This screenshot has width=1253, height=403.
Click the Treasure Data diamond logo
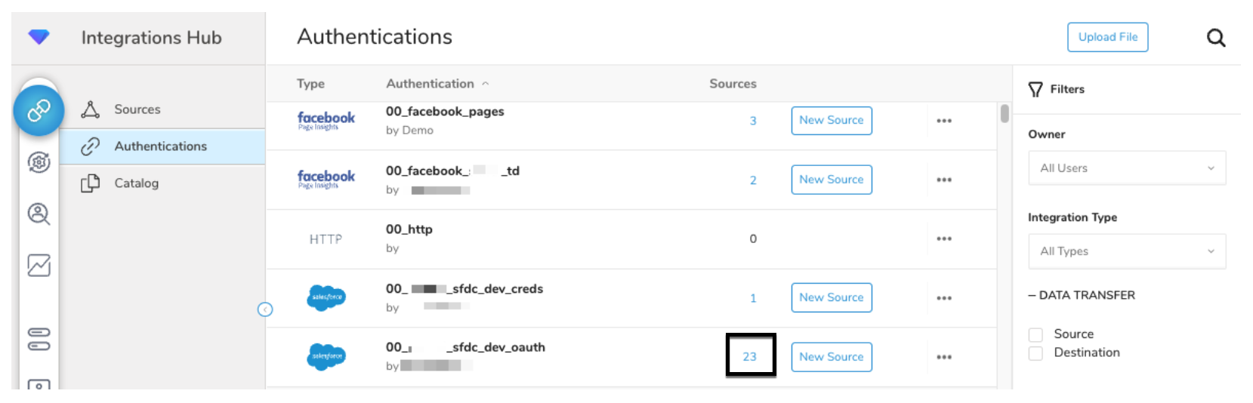[x=39, y=36]
